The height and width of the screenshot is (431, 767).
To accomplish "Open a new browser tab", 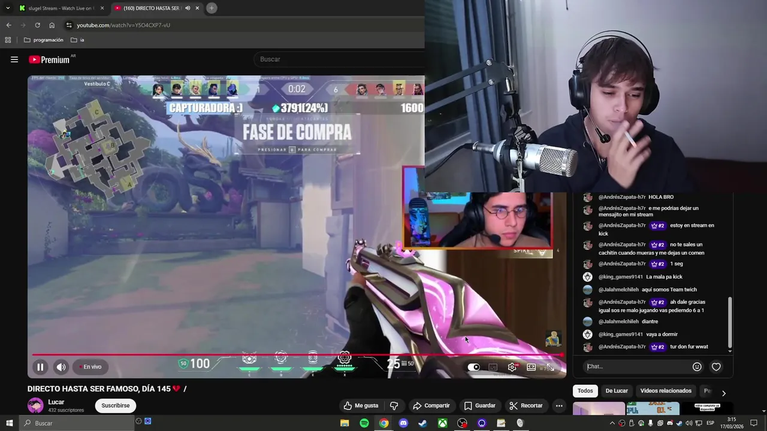I will pos(212,8).
